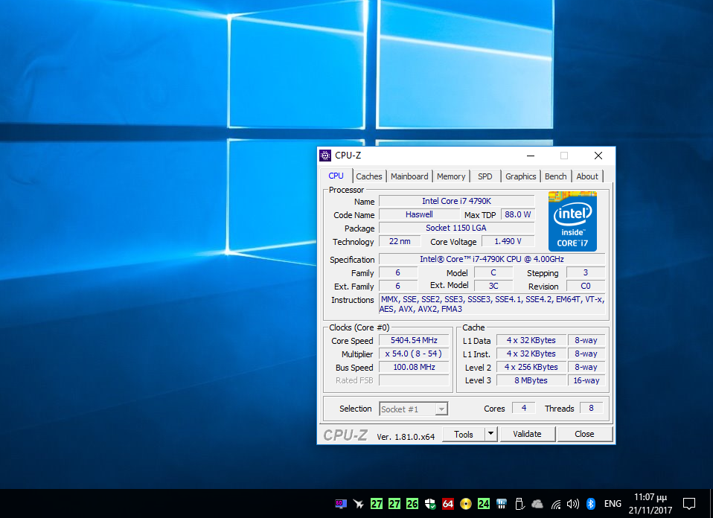
Task: Click the CPU-Z app icon in title bar
Action: pyautogui.click(x=325, y=156)
